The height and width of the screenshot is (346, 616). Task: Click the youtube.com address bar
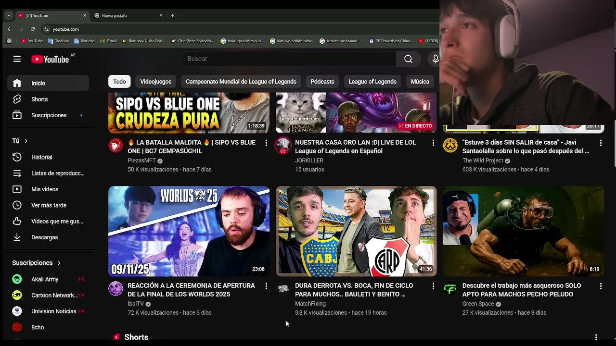click(65, 29)
